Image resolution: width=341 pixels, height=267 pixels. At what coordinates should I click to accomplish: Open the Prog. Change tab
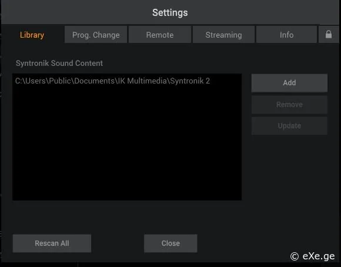[x=96, y=35]
